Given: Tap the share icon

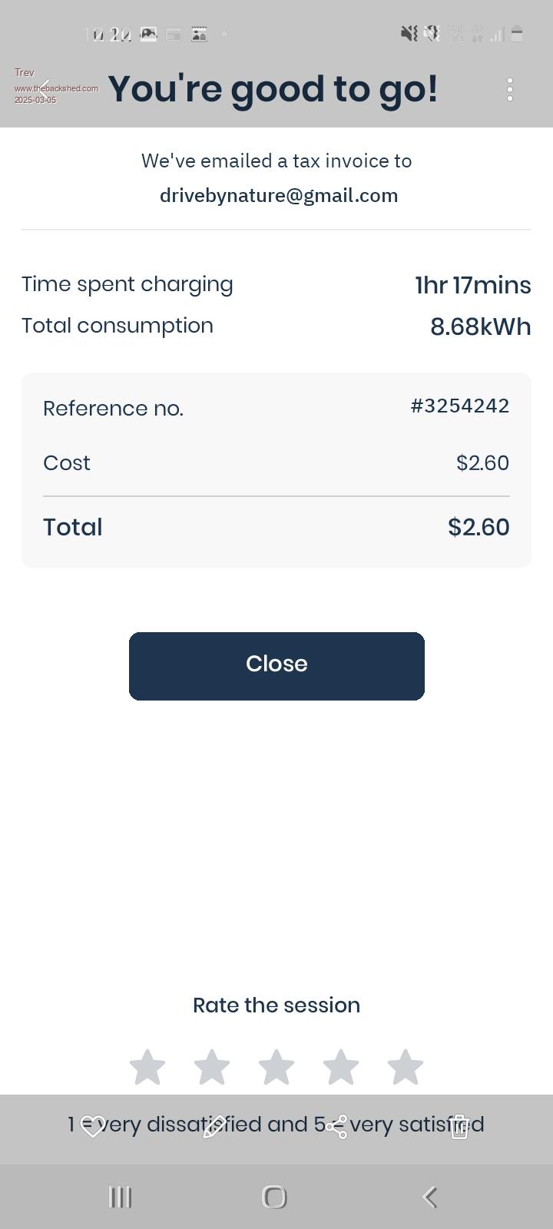Looking at the screenshot, I should (336, 1127).
